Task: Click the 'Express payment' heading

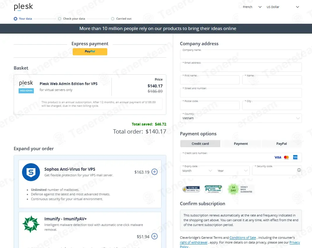Action: click(90, 44)
